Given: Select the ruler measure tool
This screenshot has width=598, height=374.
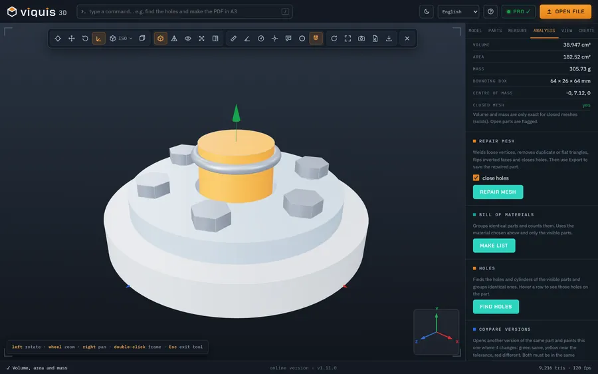Looking at the screenshot, I should [x=233, y=39].
